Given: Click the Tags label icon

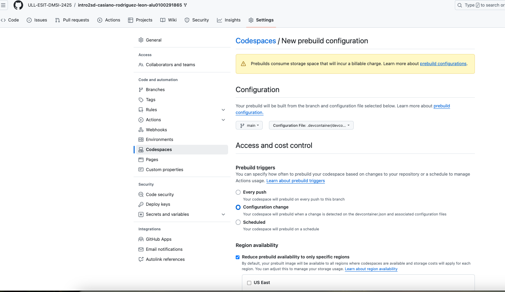Looking at the screenshot, I should pos(141,100).
